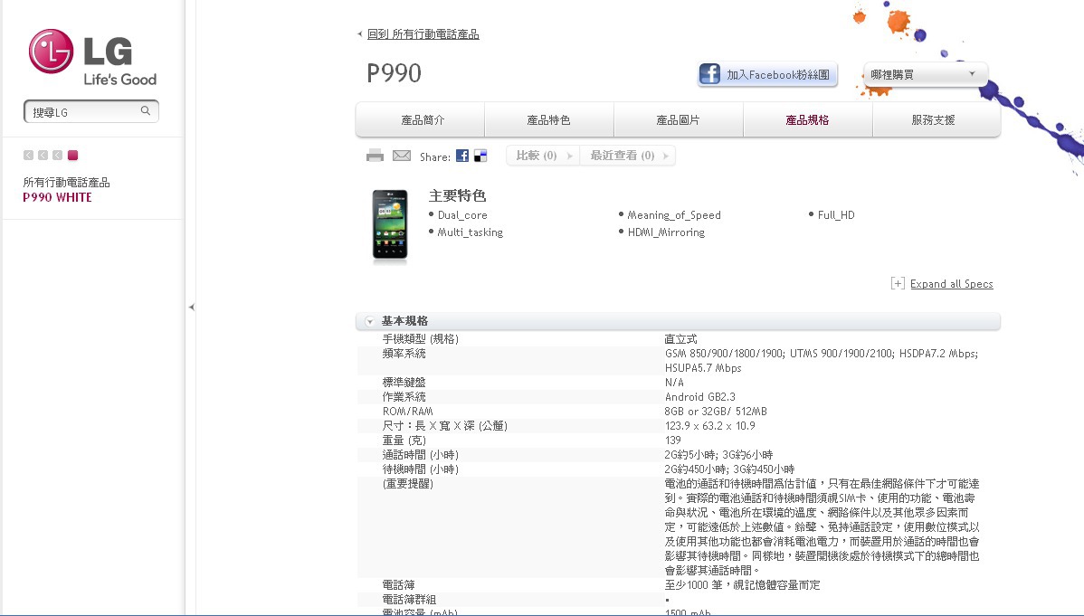Click the Dual_core feature text
Screen dimensions: 1084x616
pyautogui.click(x=461, y=215)
